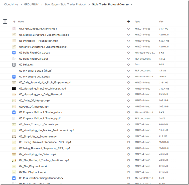Click the 03_Simplicity_is_Supreme.mp4 video thumbnail
189x185 pixels.
[14, 136]
